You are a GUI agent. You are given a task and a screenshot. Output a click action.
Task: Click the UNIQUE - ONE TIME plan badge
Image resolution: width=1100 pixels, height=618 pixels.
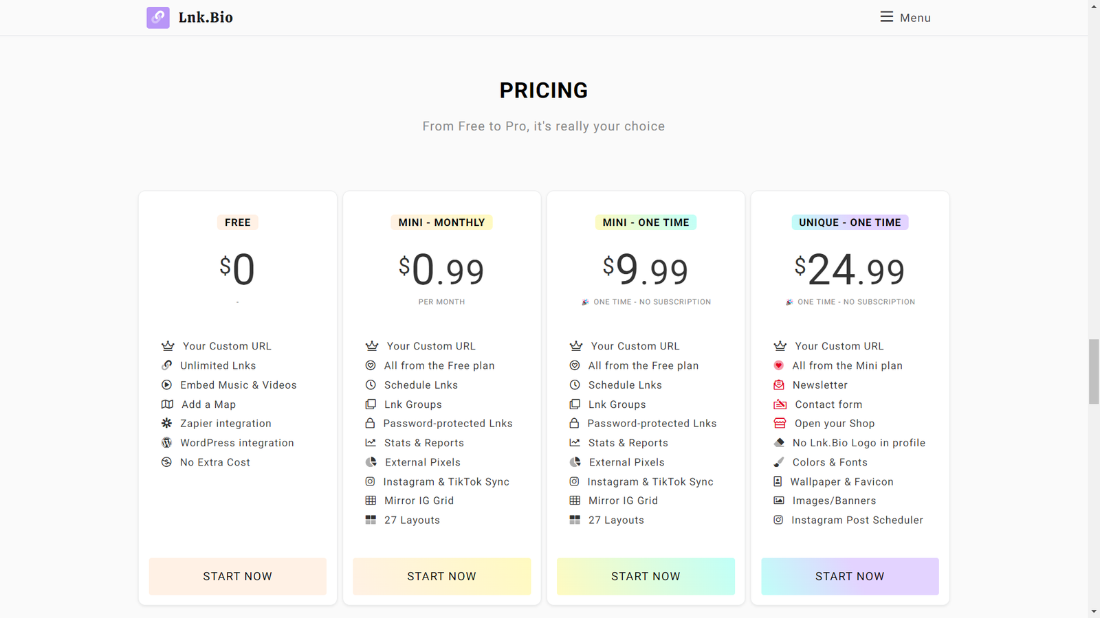coord(850,222)
